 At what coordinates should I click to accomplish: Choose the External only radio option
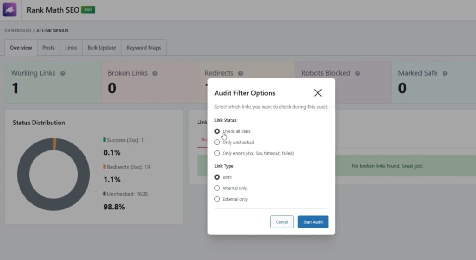click(217, 199)
